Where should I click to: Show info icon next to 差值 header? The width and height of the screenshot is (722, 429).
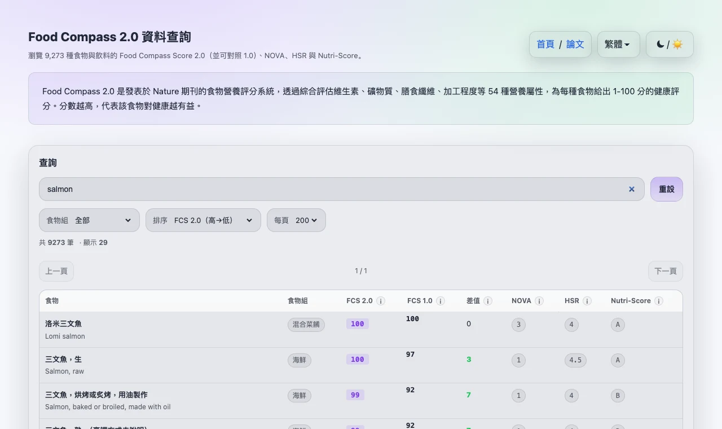click(x=488, y=301)
